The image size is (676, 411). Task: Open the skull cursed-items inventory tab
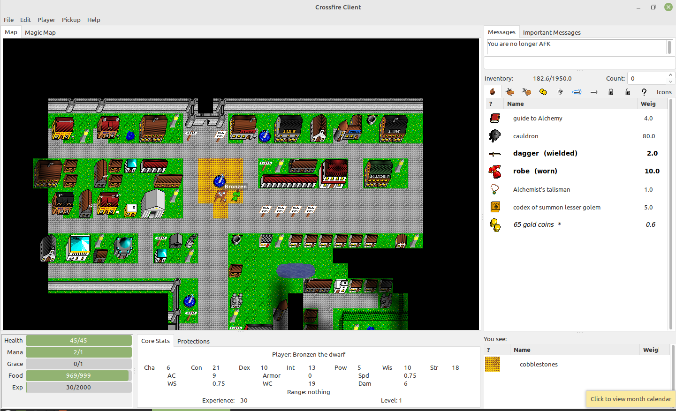560,92
